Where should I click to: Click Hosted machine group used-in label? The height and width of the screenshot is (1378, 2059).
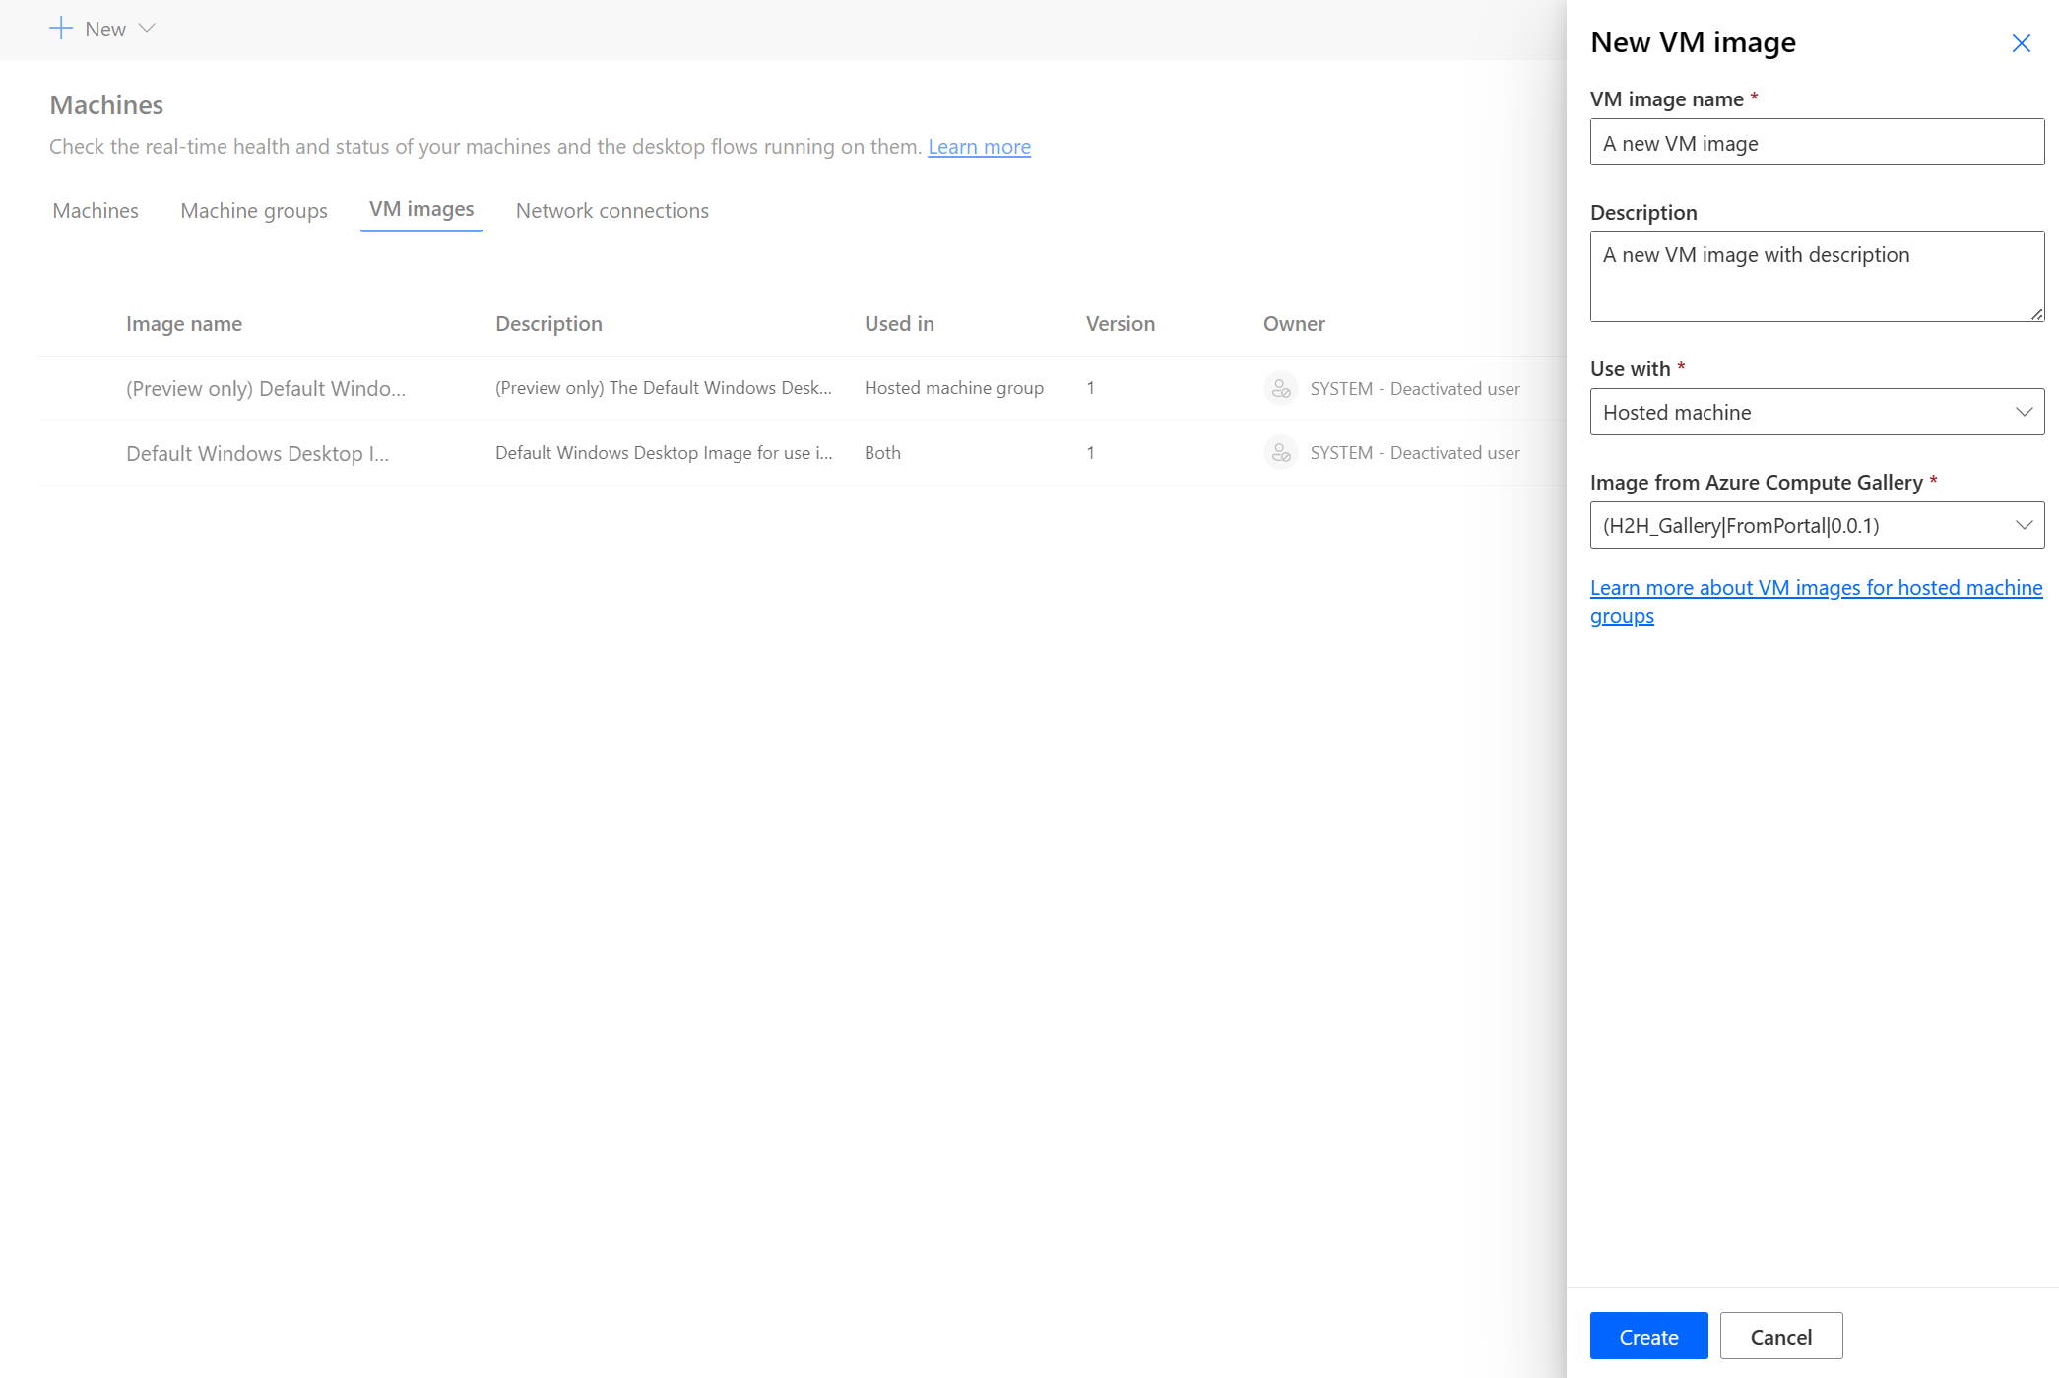pos(953,387)
